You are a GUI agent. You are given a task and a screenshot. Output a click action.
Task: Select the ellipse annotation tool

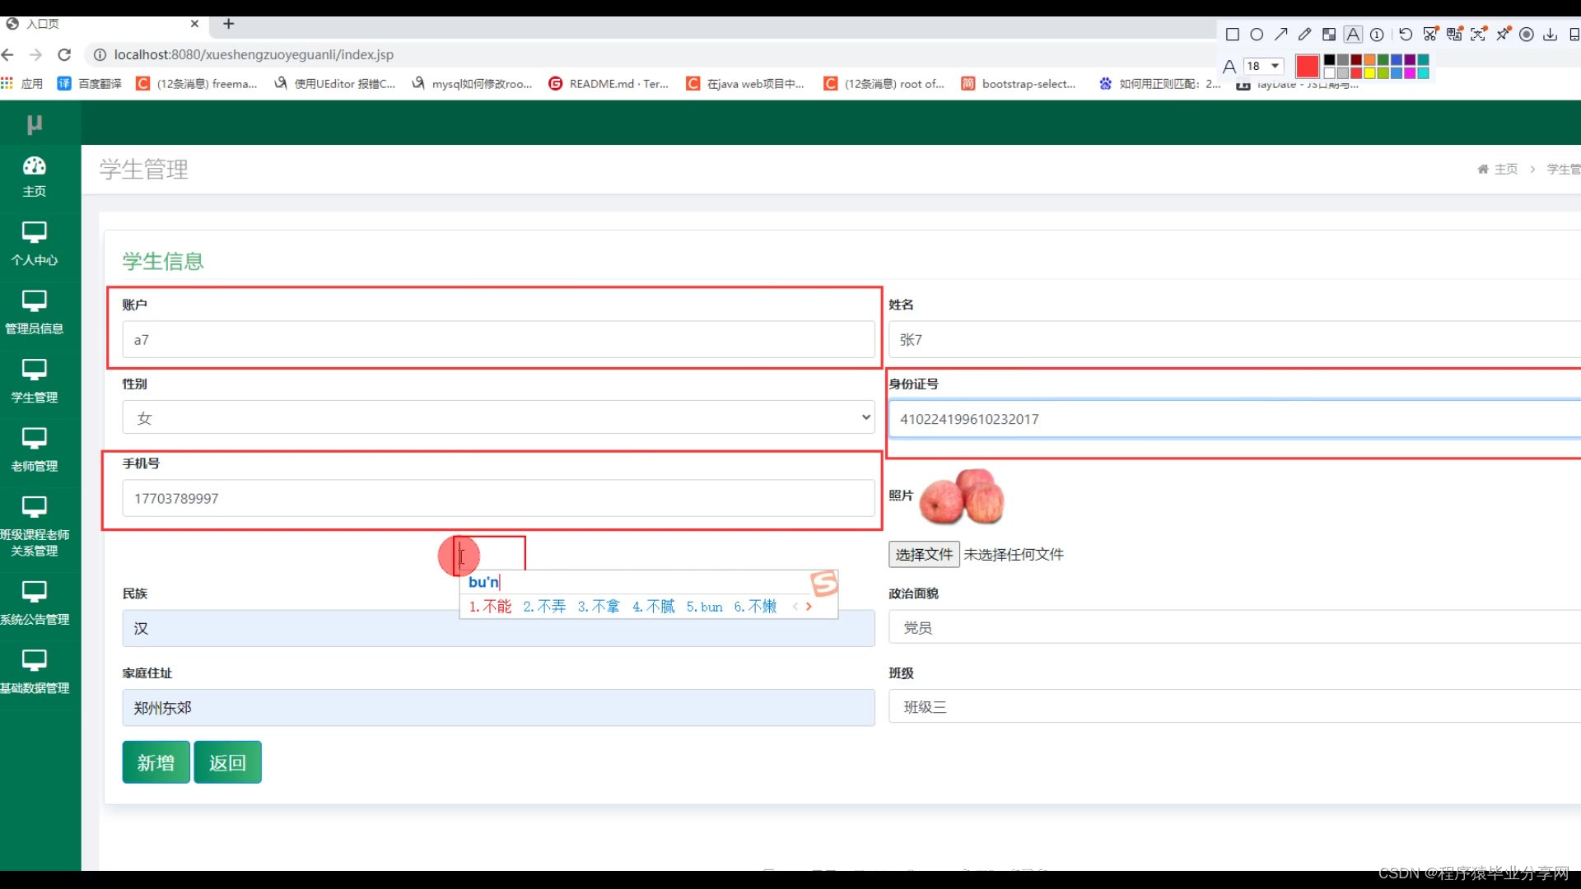pos(1257,35)
